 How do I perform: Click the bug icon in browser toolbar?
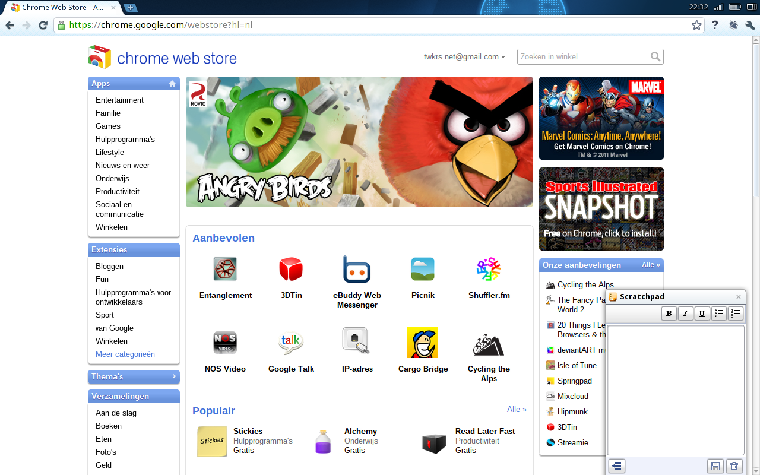[733, 25]
